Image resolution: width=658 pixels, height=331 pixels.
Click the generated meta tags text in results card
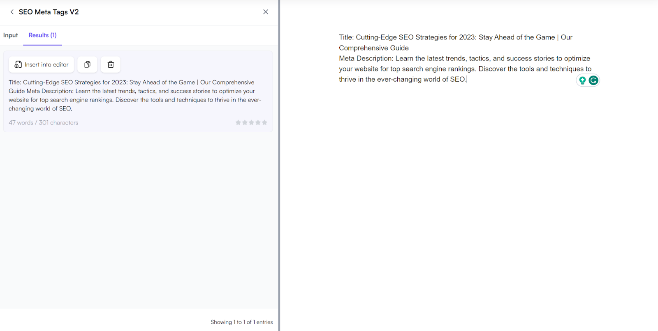point(135,95)
